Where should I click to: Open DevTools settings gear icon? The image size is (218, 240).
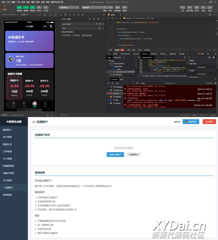[208, 54]
